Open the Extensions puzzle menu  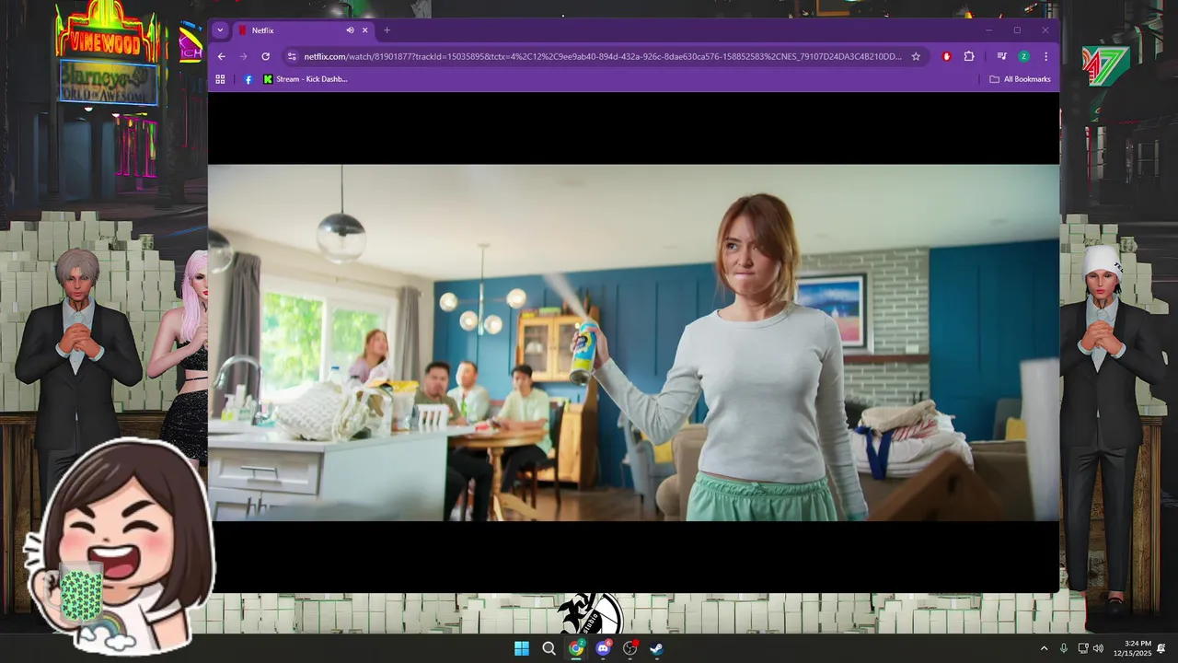click(969, 56)
